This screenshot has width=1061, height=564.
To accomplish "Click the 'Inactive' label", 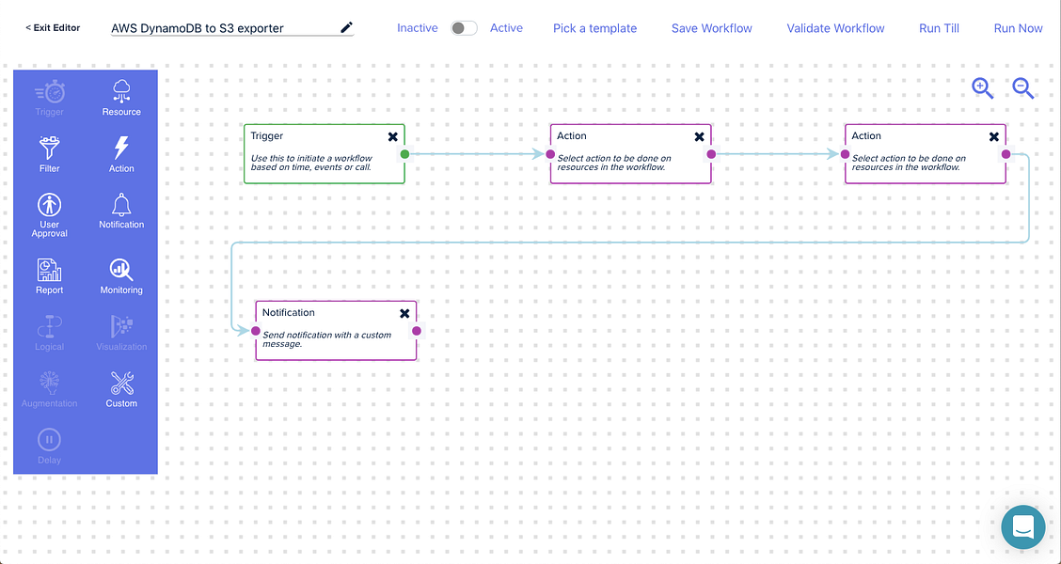I will point(417,27).
